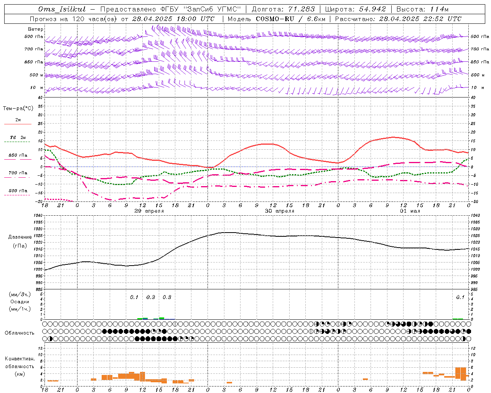Click the (мм/3ч.) unit label
The image size is (491, 393).
click(x=20, y=294)
